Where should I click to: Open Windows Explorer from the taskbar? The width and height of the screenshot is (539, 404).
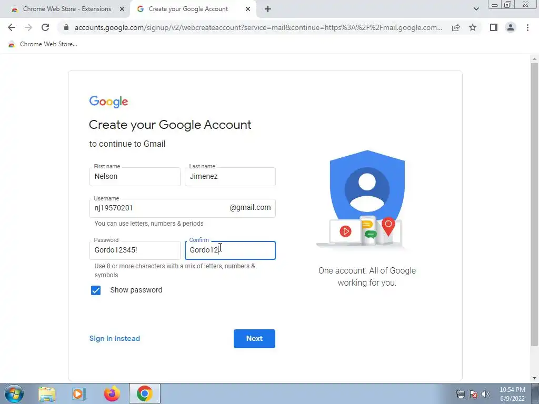coord(47,394)
